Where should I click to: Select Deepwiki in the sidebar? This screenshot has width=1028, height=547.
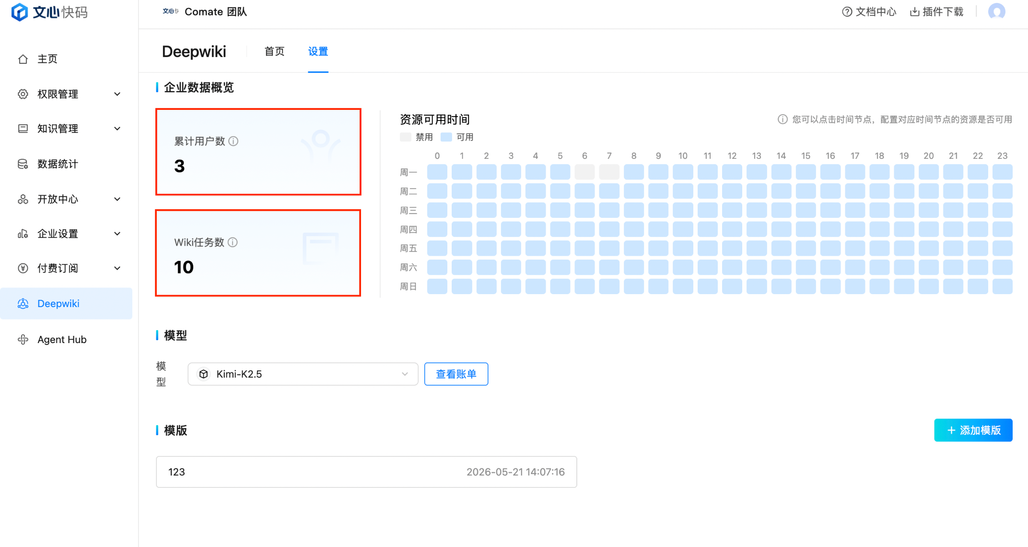point(66,304)
